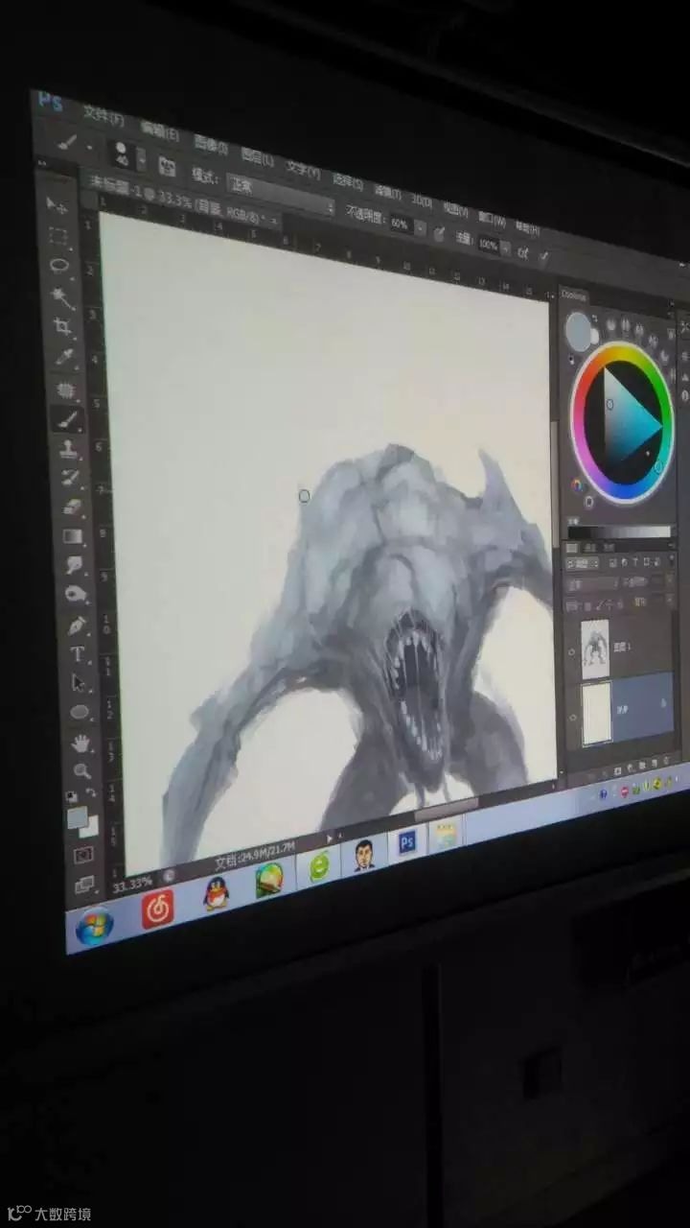Viewport: 690px width, 1228px height.
Task: Select the Smudge tool
Action: (x=75, y=566)
